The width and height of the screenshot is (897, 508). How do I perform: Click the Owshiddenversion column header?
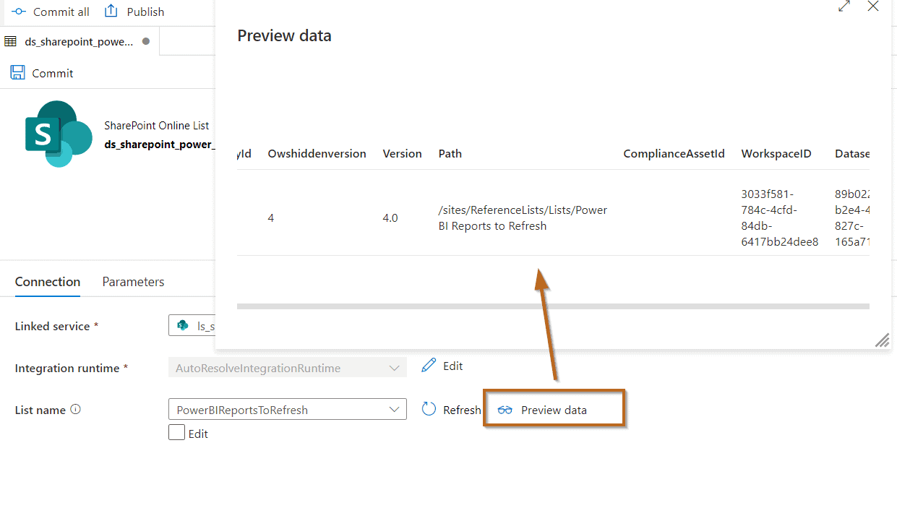tap(317, 153)
